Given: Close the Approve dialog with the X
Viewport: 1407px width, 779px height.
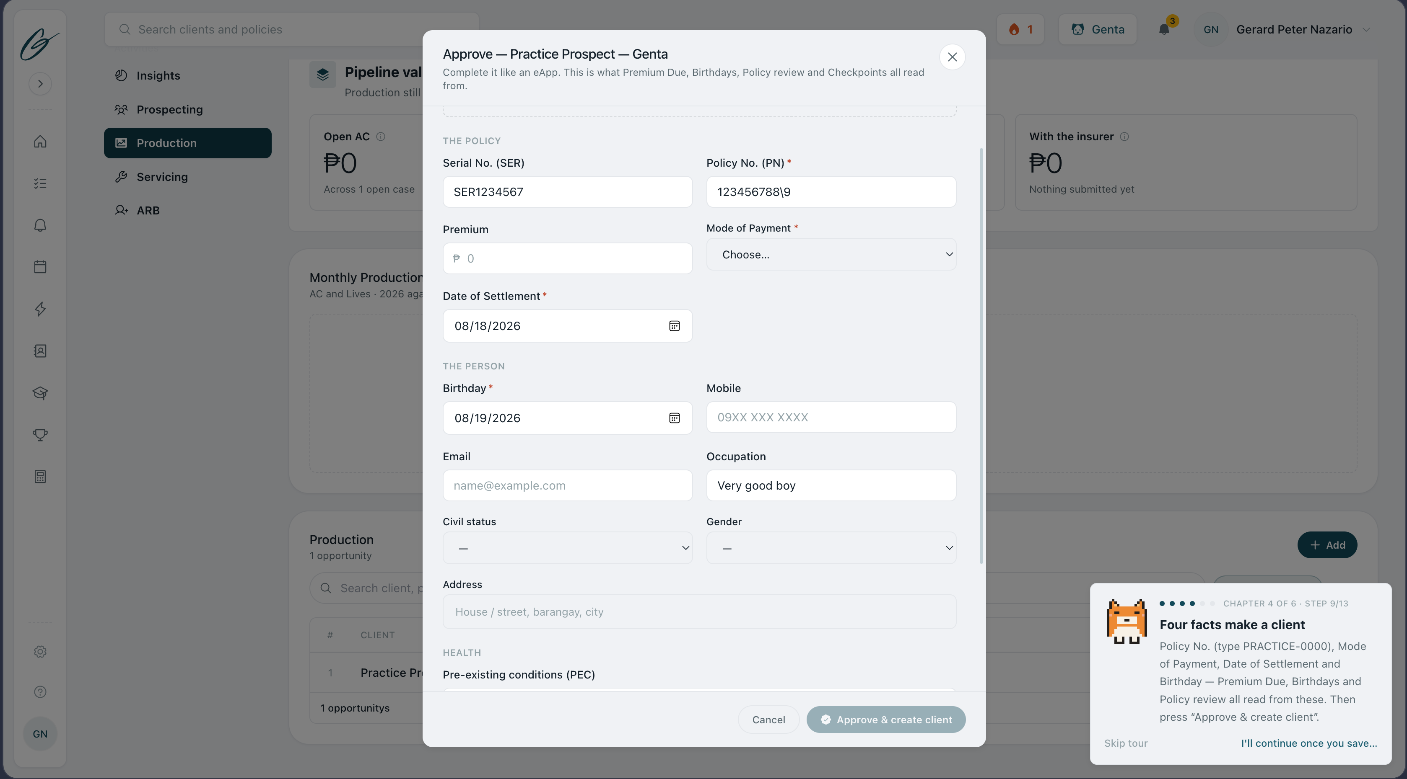Looking at the screenshot, I should tap(952, 57).
